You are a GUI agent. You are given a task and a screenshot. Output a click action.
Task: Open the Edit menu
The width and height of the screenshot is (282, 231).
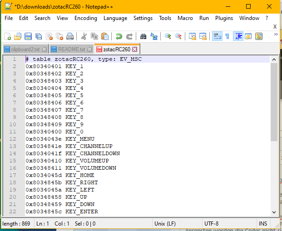tap(24, 18)
